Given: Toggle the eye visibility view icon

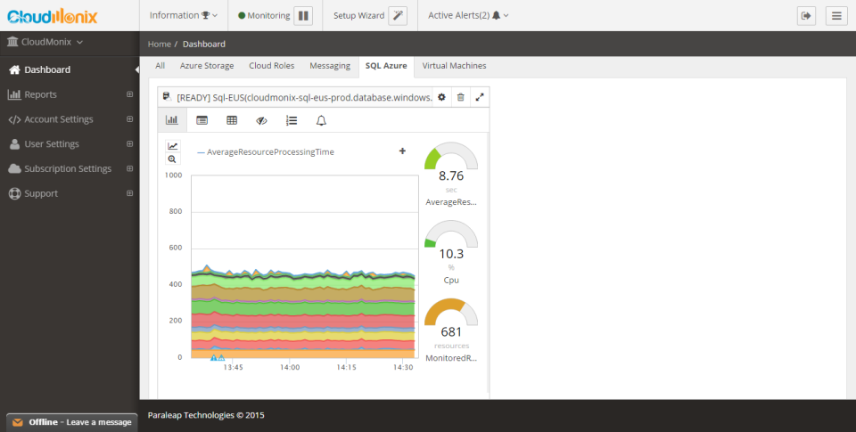Looking at the screenshot, I should pyautogui.click(x=261, y=120).
